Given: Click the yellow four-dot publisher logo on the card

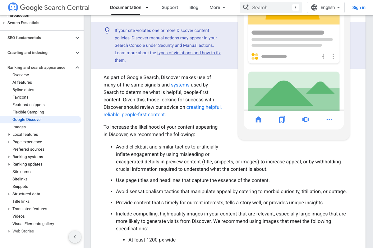Looking at the screenshot, I should click(254, 56).
